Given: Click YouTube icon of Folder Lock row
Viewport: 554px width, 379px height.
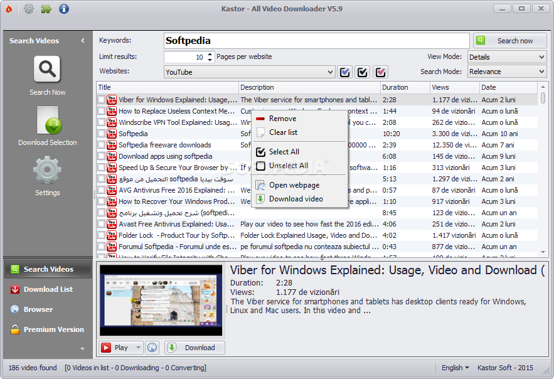Looking at the screenshot, I should (x=112, y=235).
